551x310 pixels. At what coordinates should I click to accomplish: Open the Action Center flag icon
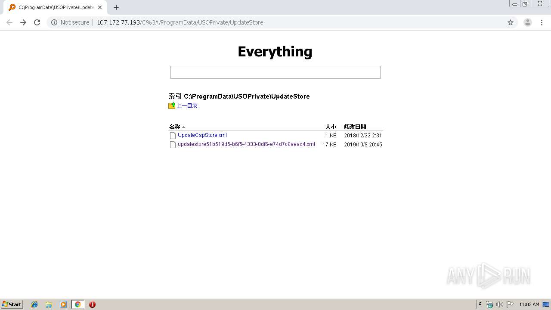(x=510, y=304)
